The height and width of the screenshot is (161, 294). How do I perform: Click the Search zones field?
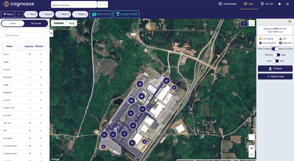24,35
